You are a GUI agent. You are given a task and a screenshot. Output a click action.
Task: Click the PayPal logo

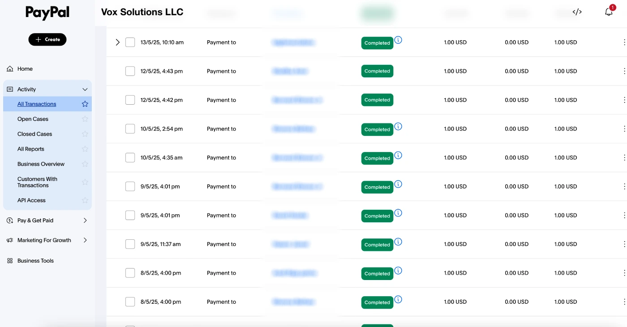coord(47,13)
